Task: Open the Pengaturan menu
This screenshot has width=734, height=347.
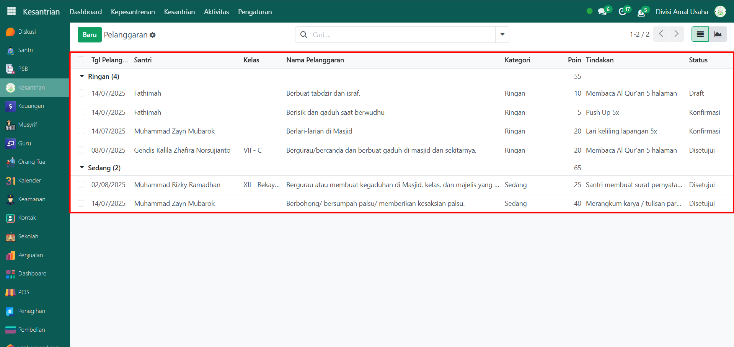Action: point(254,11)
